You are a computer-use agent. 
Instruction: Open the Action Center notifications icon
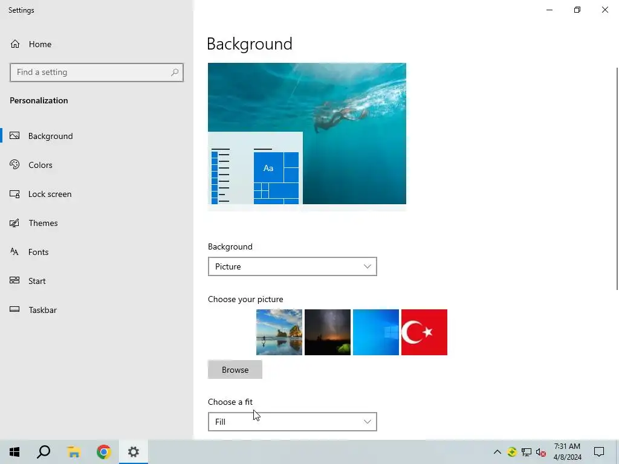599,452
